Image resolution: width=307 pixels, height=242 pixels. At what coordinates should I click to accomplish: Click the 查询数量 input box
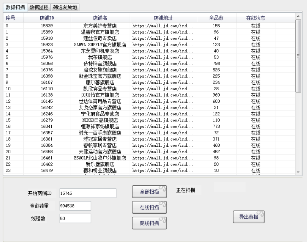75,206
